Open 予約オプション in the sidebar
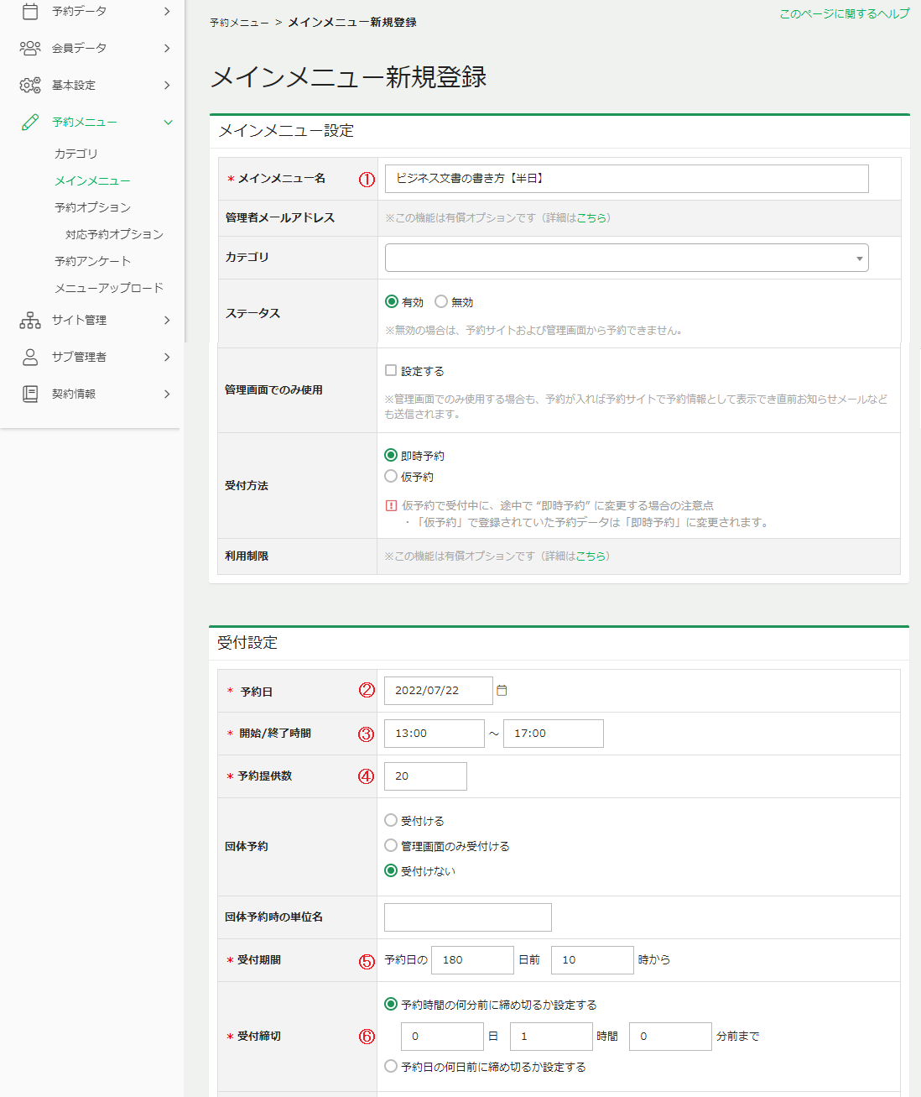The image size is (921, 1097). (x=92, y=207)
